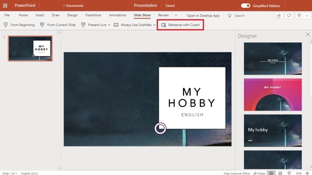Expand the Present Live dropdown
Screen dimensions: 312x175
(109, 25)
